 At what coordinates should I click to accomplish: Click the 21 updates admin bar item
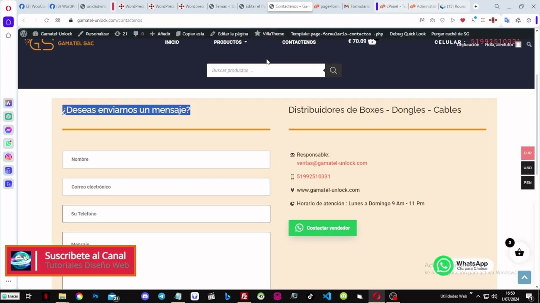click(x=121, y=34)
